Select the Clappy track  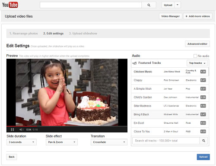tap(170, 80)
